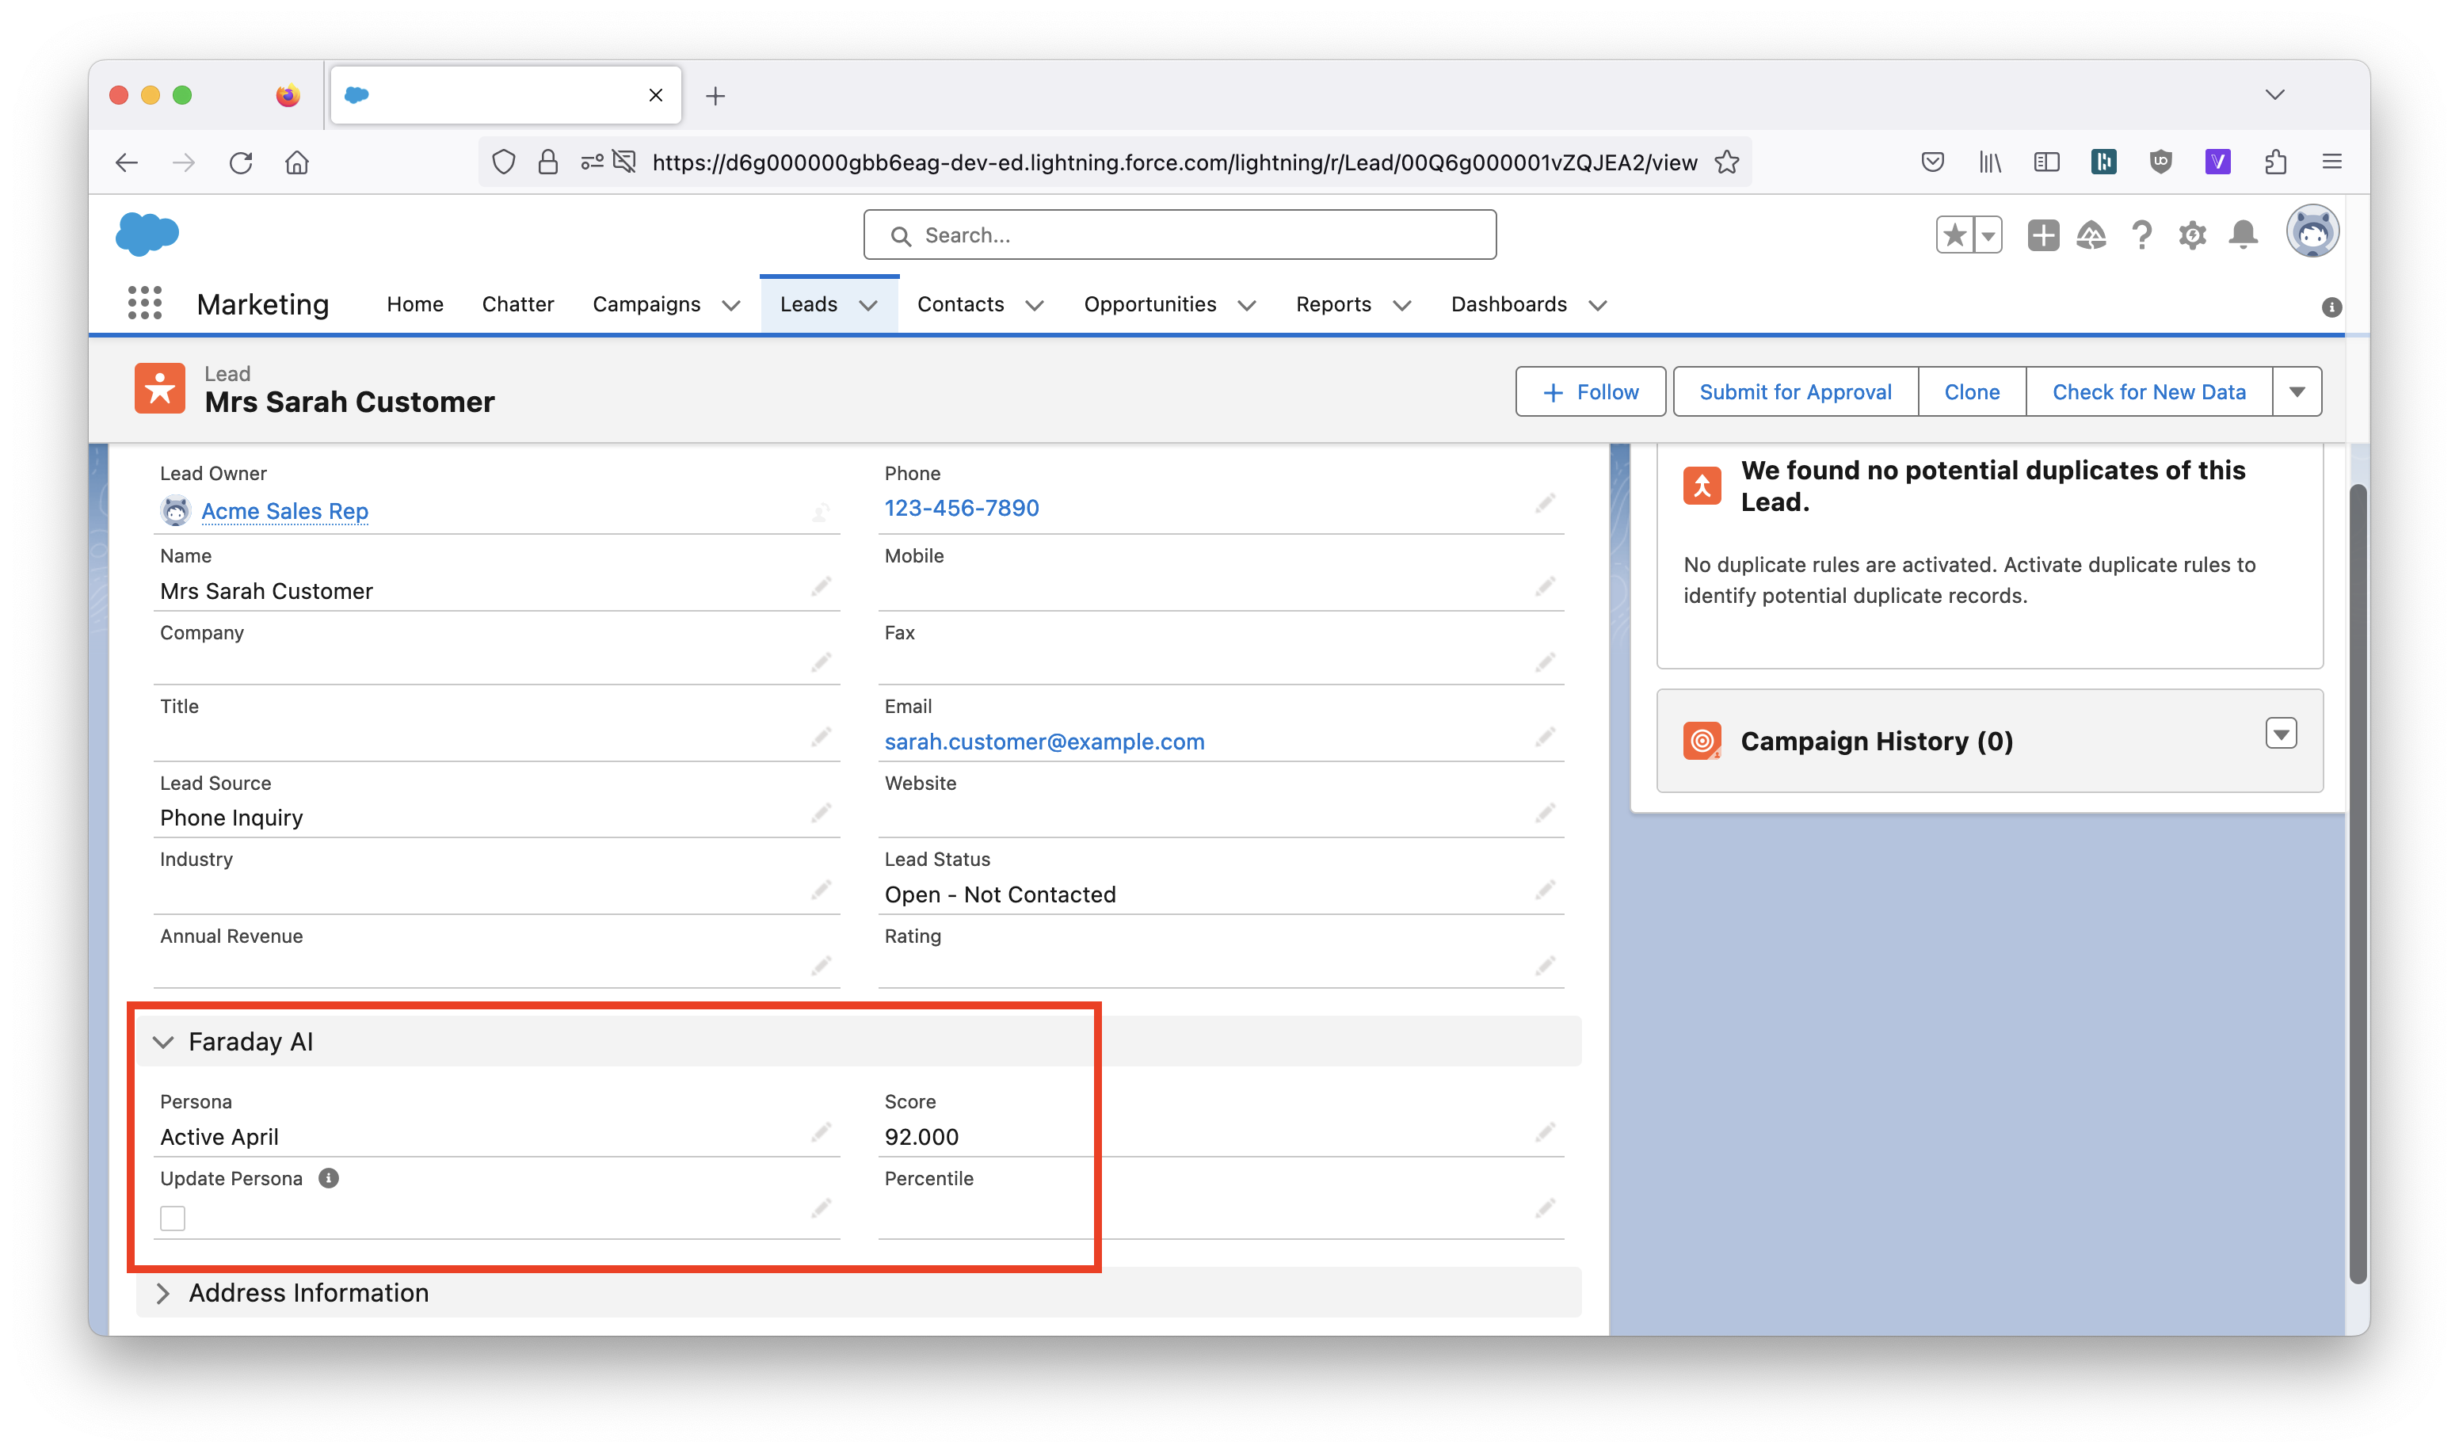
Task: Click the Salesforce Help question mark icon
Action: pyautogui.click(x=2141, y=235)
